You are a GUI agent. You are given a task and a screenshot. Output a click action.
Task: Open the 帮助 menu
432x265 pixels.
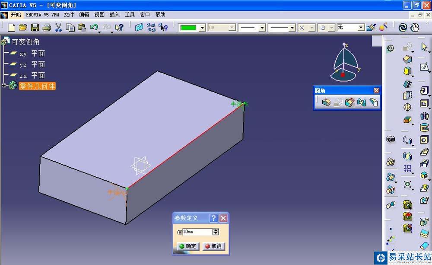[160, 15]
